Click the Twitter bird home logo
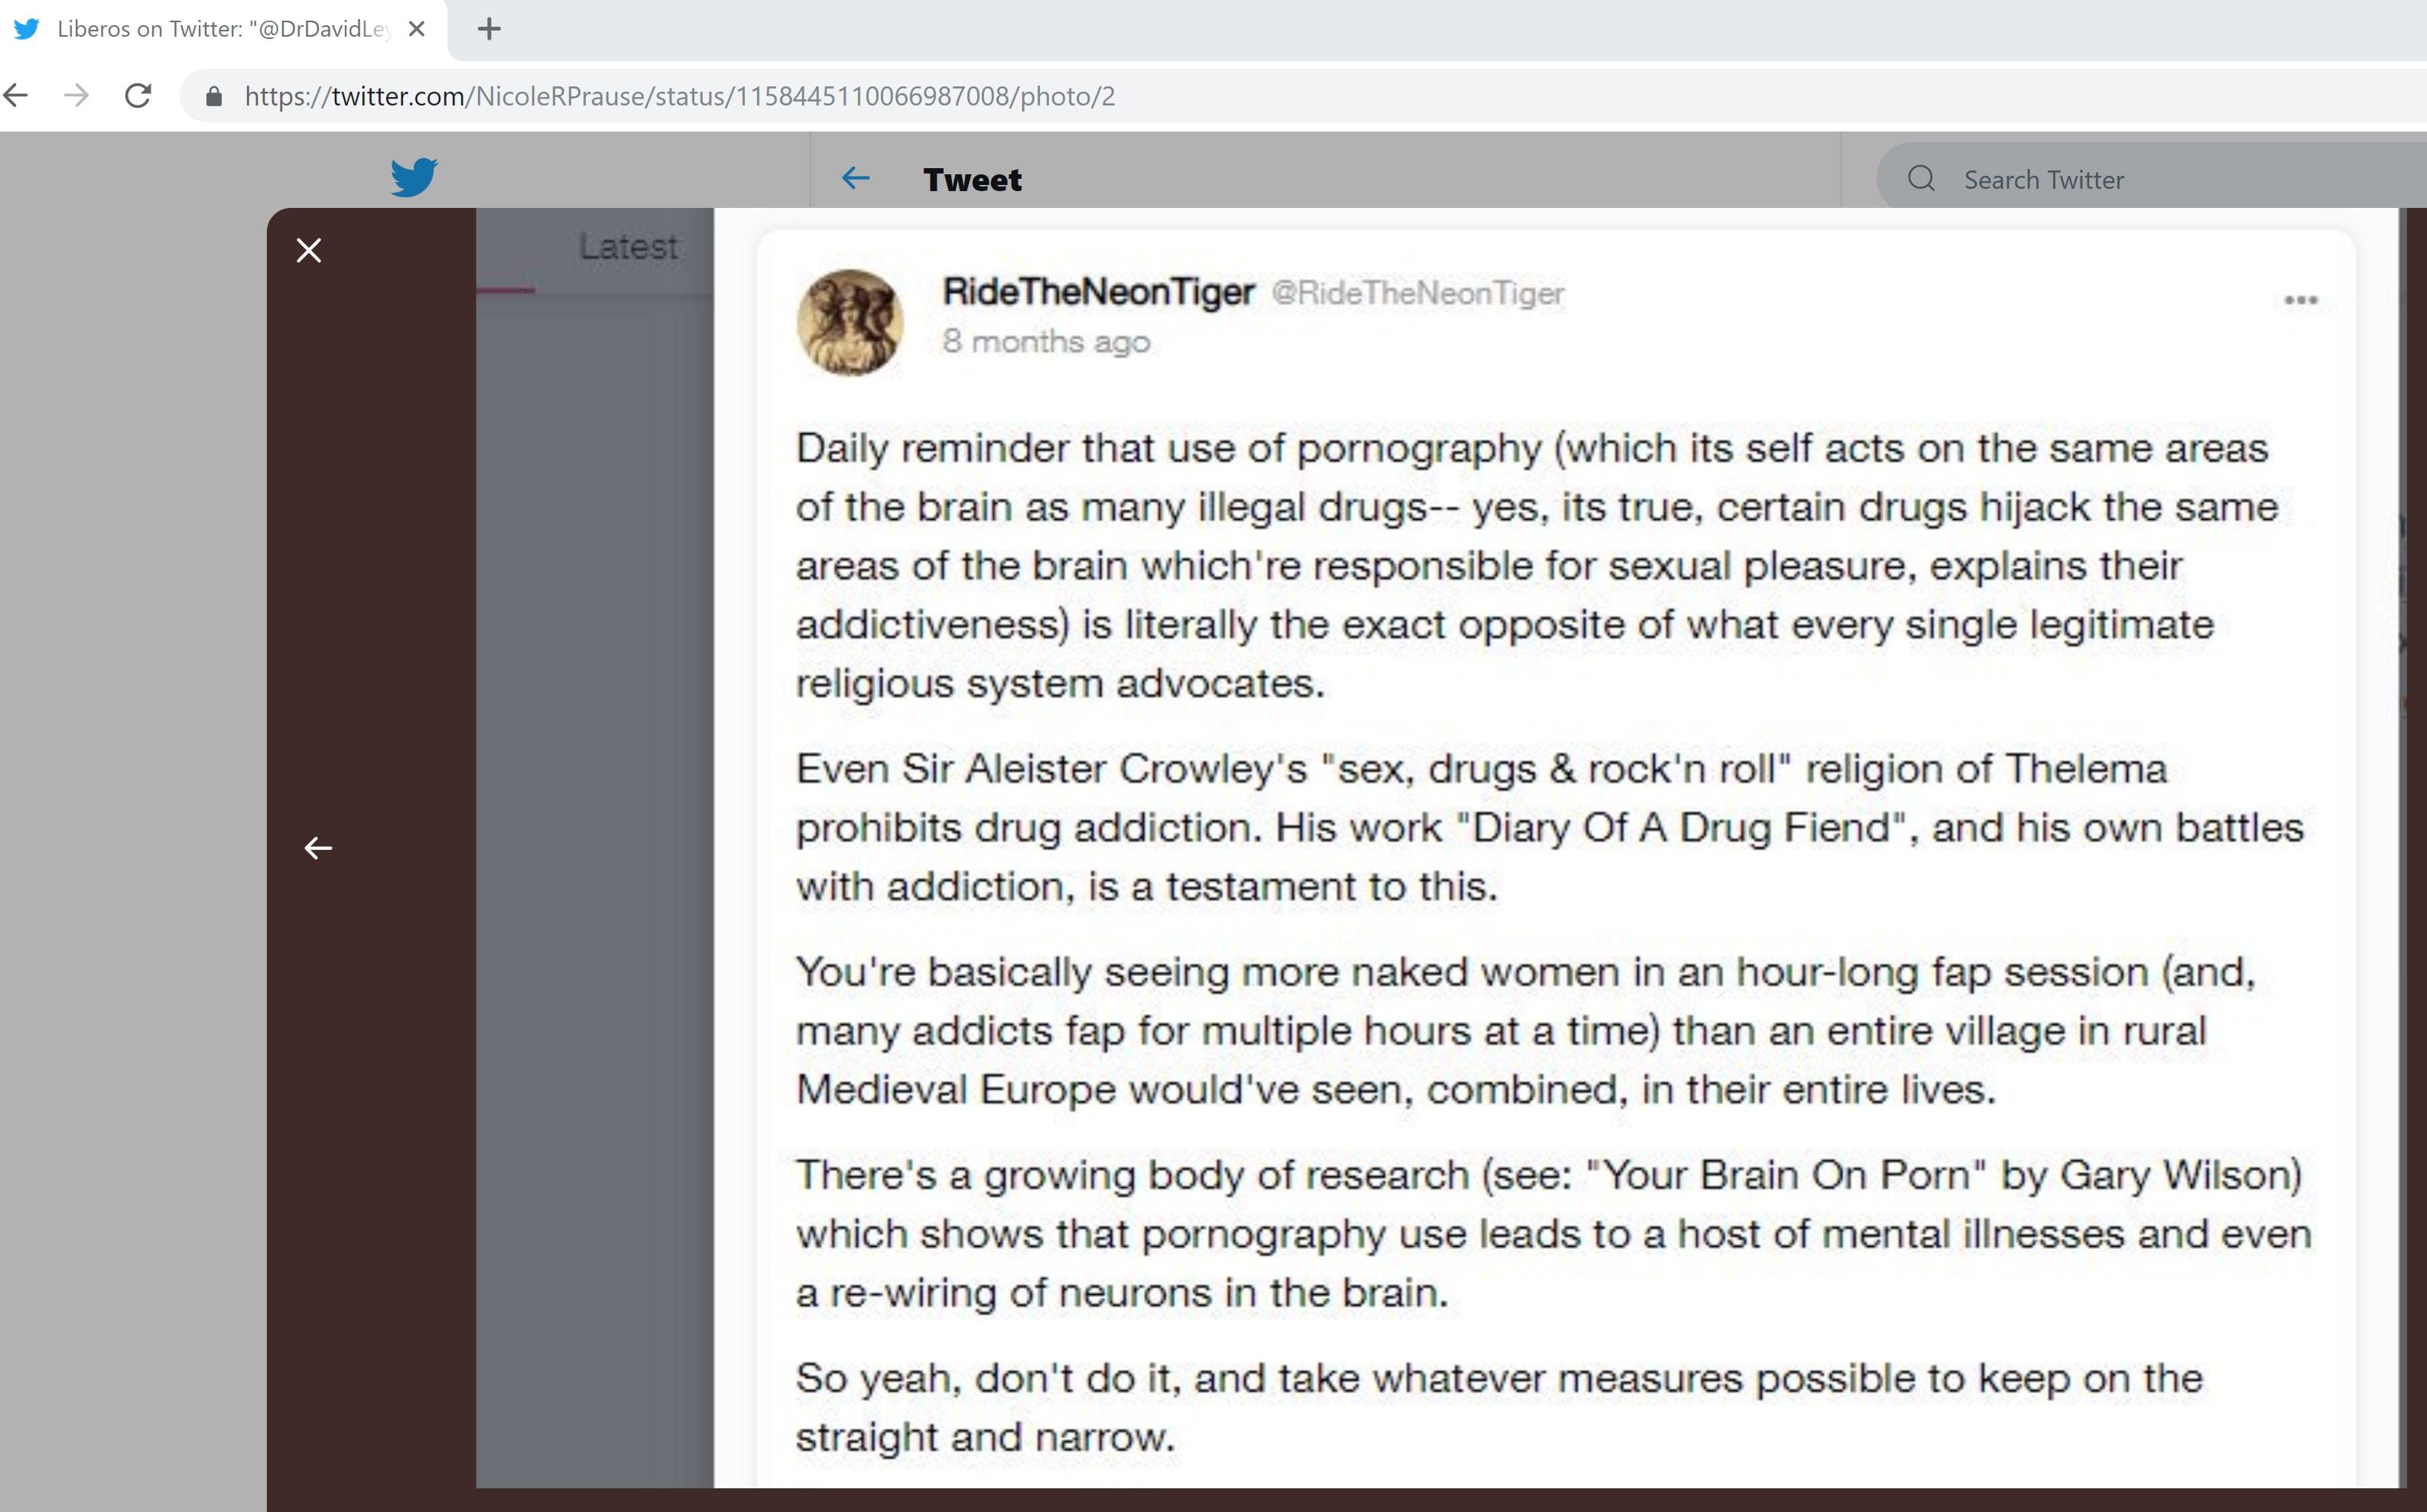 [x=413, y=177]
